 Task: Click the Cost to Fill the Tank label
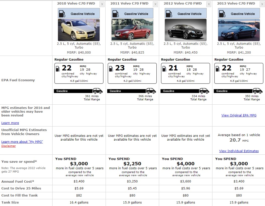19,195
